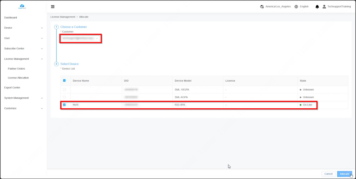This screenshot has width=356, height=179.
Task: Toggle the select-all checkbox in table header
Action: [64, 81]
